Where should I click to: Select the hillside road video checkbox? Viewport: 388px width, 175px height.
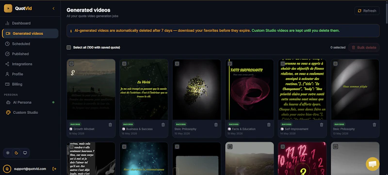coord(229,147)
